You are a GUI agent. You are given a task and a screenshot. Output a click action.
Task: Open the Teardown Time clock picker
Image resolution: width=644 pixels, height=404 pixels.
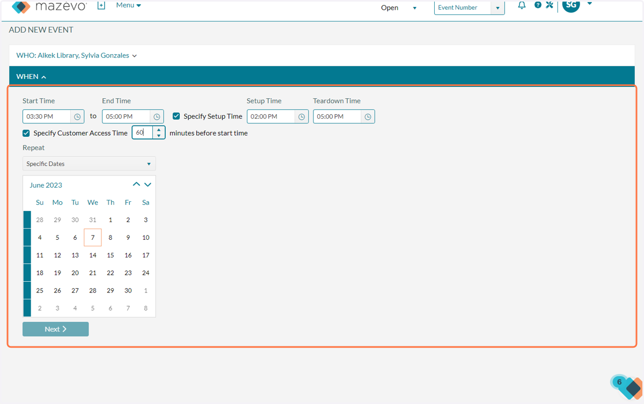click(368, 116)
